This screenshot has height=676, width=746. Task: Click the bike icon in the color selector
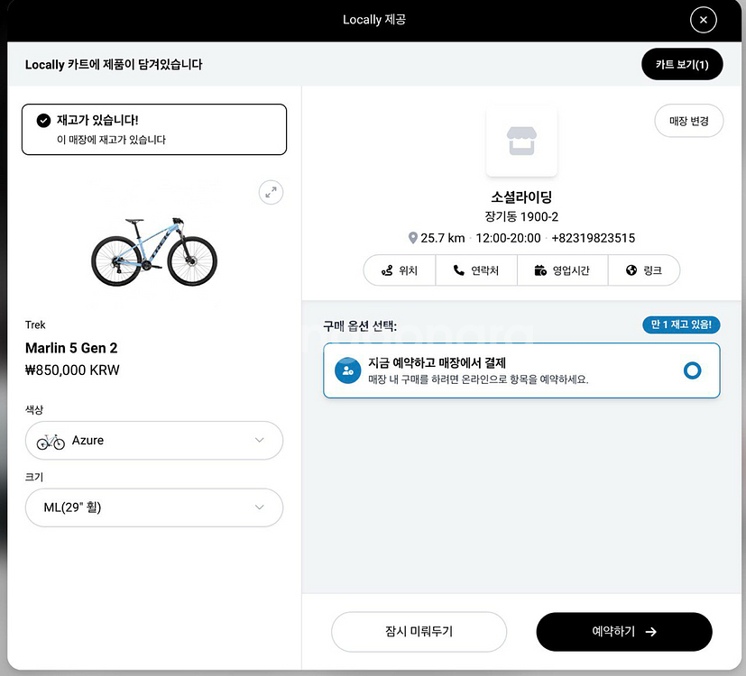[51, 442]
